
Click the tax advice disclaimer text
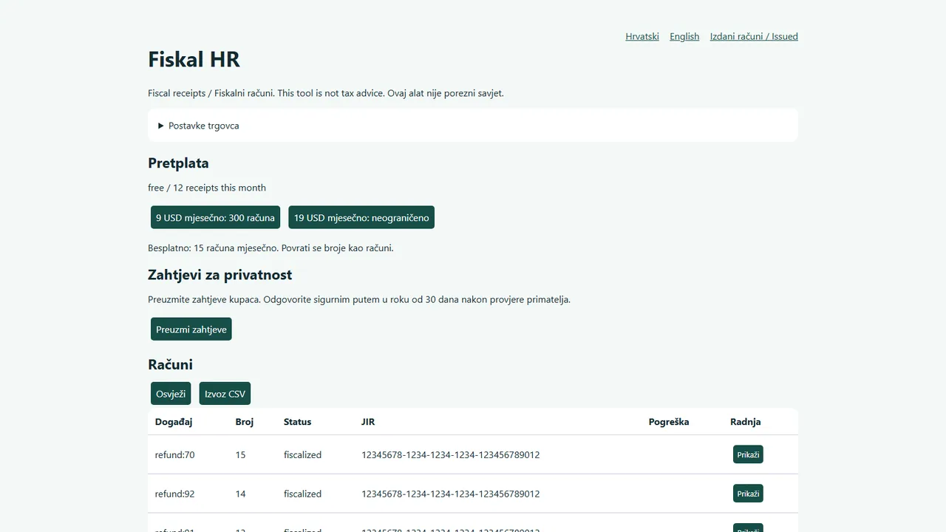point(326,93)
